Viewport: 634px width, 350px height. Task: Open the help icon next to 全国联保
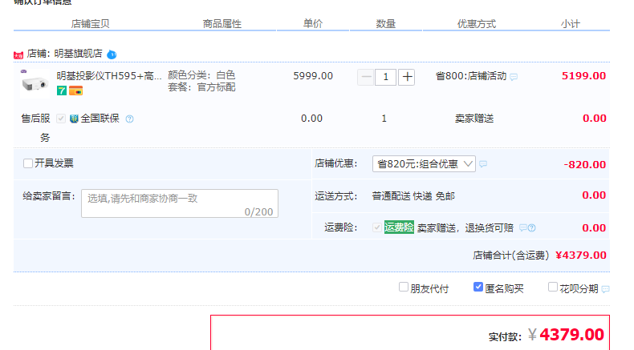click(129, 119)
